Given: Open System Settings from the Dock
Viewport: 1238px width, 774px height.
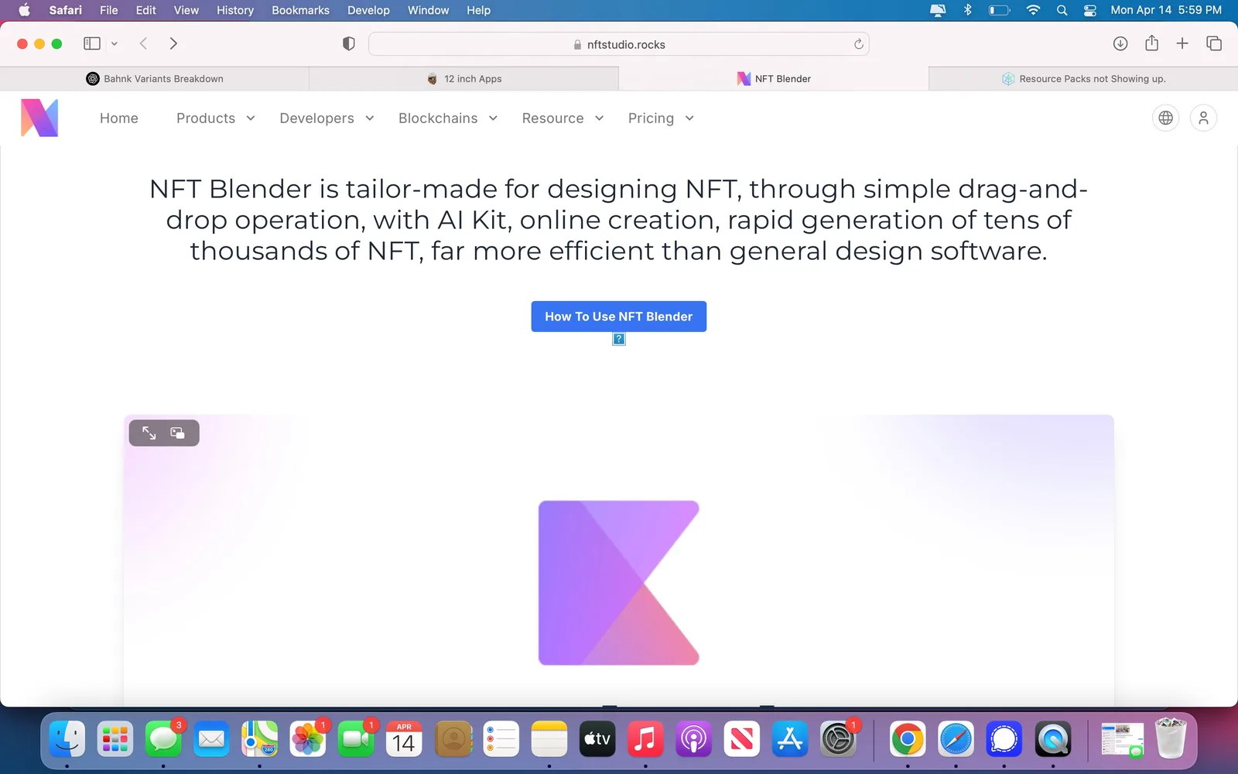Looking at the screenshot, I should [x=838, y=739].
